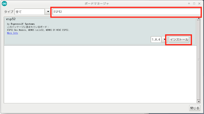This screenshot has height=114, width=204.
Task: Click the vertical scrollbar track
Action: [x=199, y=60]
